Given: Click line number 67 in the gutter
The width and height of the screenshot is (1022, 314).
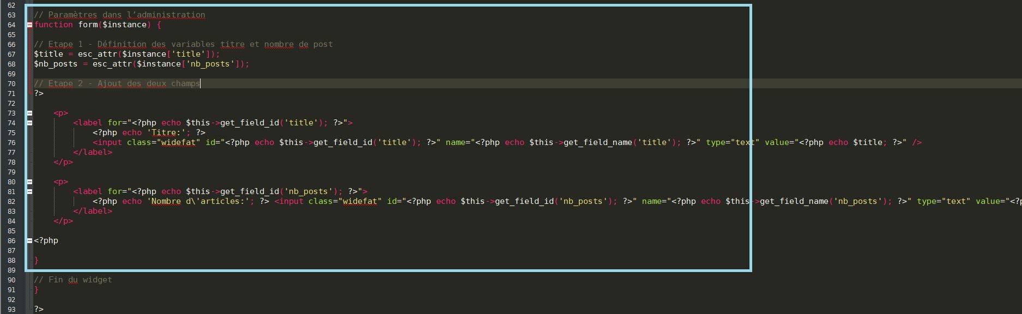Looking at the screenshot, I should [x=11, y=55].
